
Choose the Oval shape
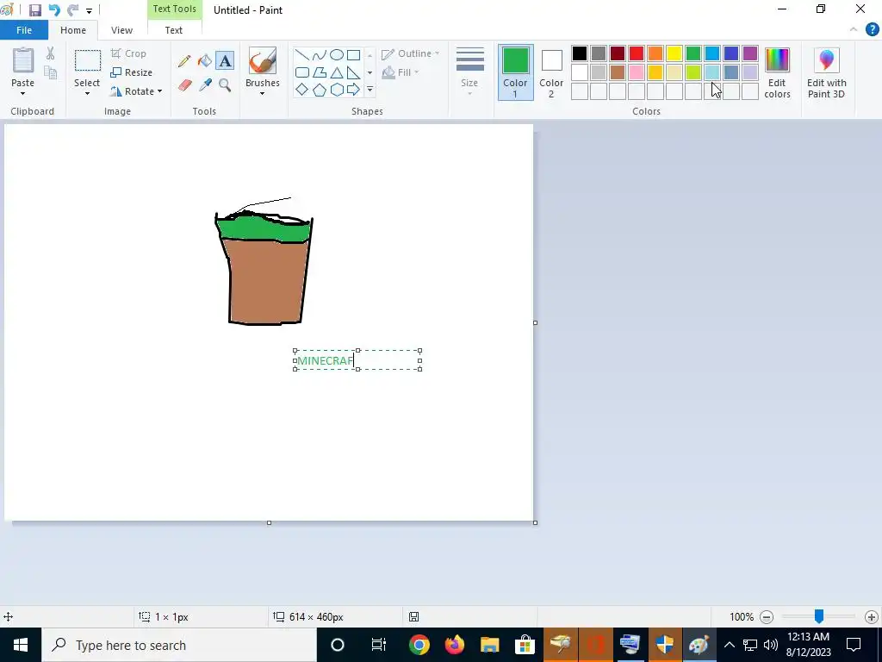click(337, 54)
